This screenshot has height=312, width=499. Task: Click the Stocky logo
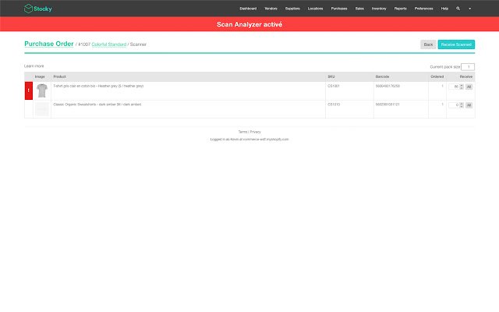pos(38,9)
